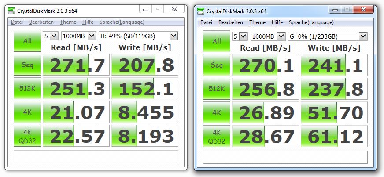Close the right CrystalDiskMark window
This screenshot has width=384, height=177.
click(x=363, y=10)
